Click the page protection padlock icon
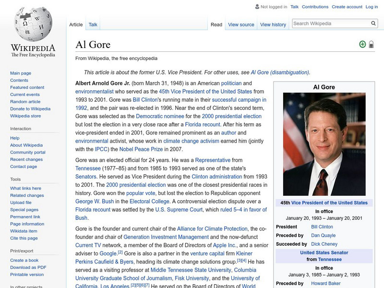Screen dimensions: 384x288 pyautogui.click(x=371, y=44)
